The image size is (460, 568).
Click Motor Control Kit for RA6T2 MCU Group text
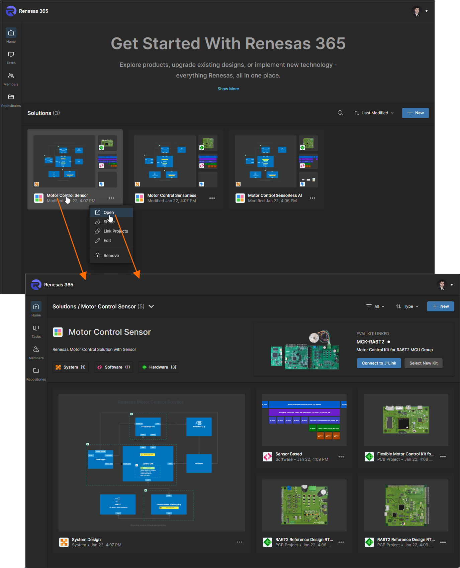[x=395, y=350]
